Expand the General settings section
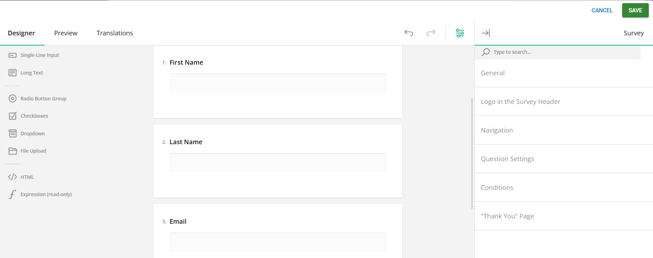 (493, 73)
